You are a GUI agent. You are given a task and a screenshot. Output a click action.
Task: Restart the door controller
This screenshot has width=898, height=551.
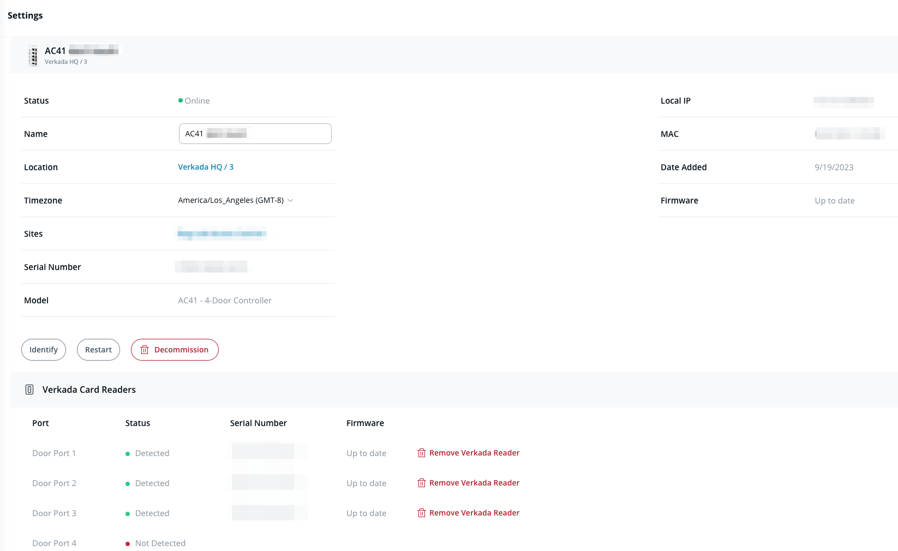[98, 350]
